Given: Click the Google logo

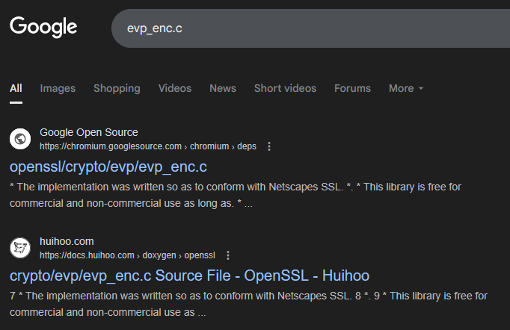Looking at the screenshot, I should (x=43, y=28).
